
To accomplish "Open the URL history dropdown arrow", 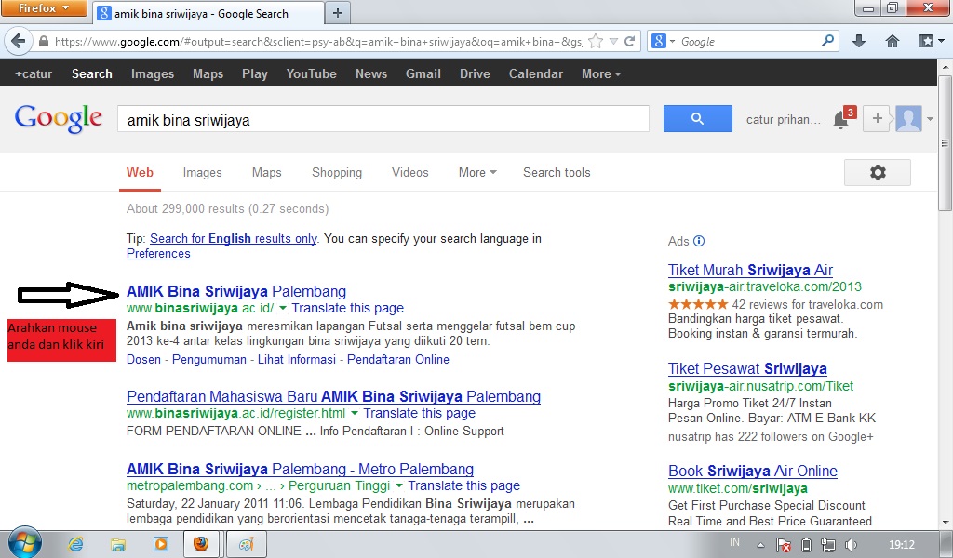I will (x=614, y=41).
